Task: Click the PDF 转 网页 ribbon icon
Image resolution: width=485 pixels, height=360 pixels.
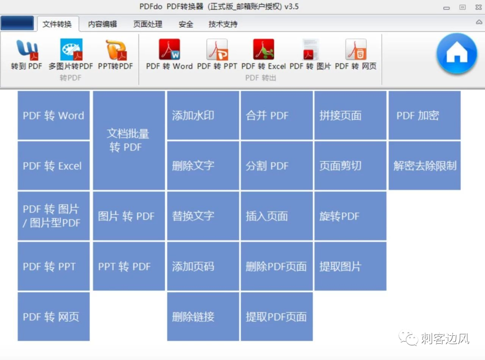Action: (356, 55)
